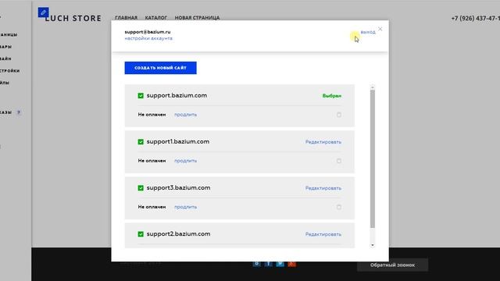Open the Facebook icon in the footer
Viewport: 500px width, 281px height.
[x=269, y=264]
